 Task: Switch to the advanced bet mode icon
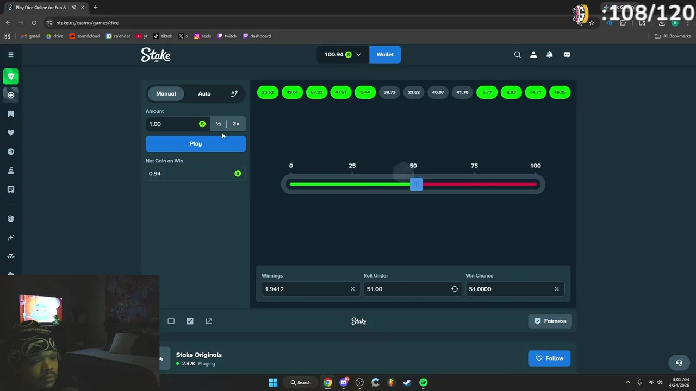click(x=234, y=93)
